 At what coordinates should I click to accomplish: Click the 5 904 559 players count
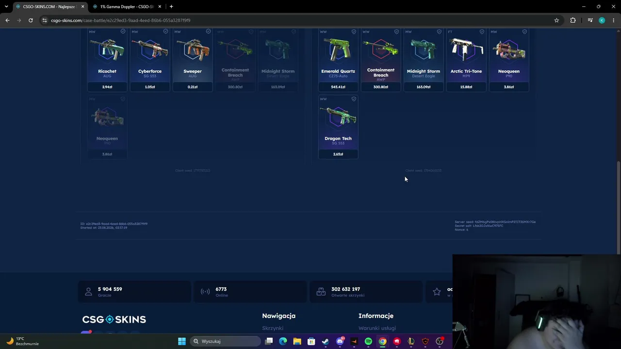(x=110, y=289)
